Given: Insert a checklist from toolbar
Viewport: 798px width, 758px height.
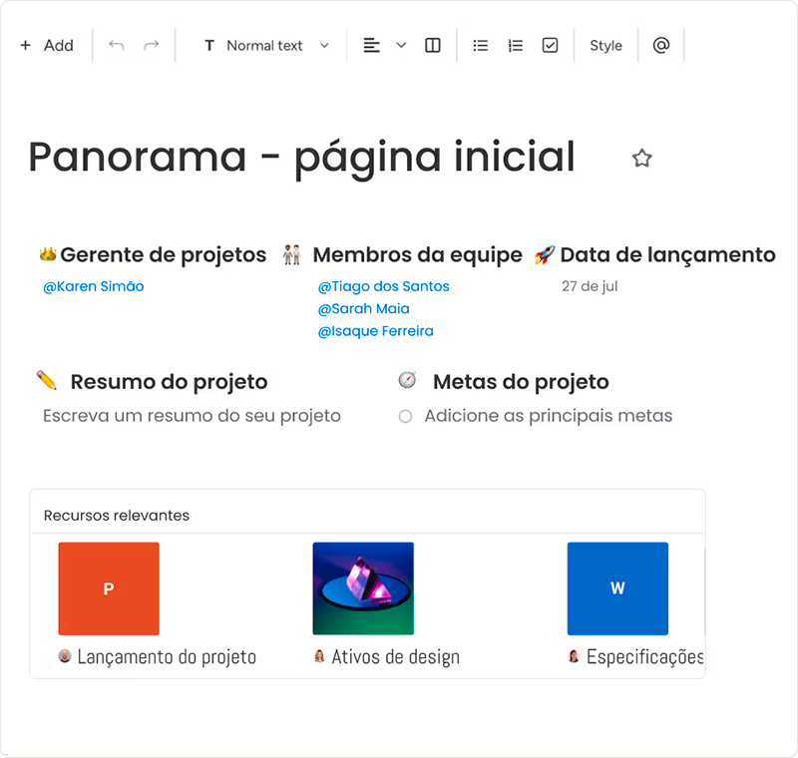Looking at the screenshot, I should point(550,46).
